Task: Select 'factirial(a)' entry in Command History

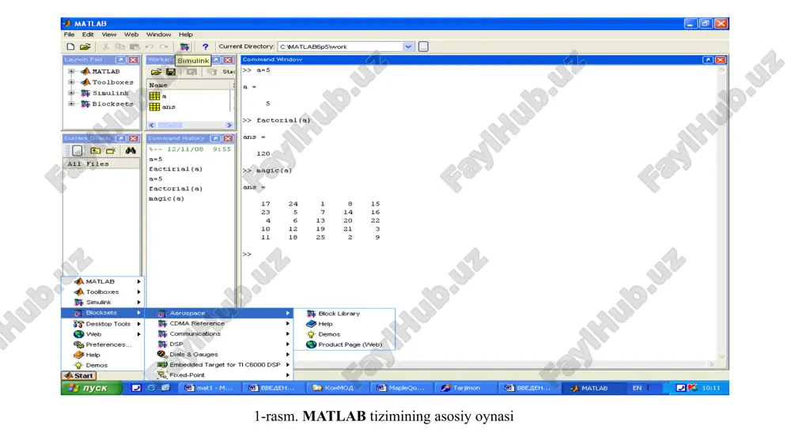Action: click(x=176, y=169)
